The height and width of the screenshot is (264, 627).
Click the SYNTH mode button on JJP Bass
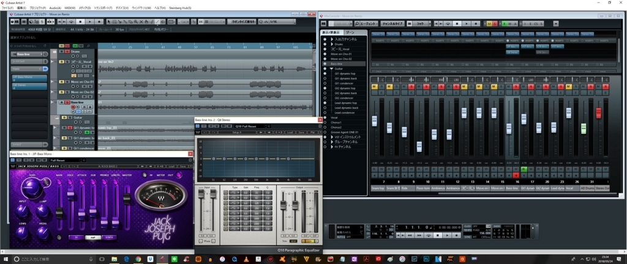tap(109, 237)
